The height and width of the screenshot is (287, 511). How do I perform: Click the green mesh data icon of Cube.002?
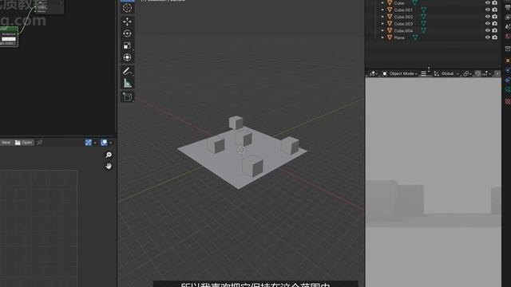(423, 17)
